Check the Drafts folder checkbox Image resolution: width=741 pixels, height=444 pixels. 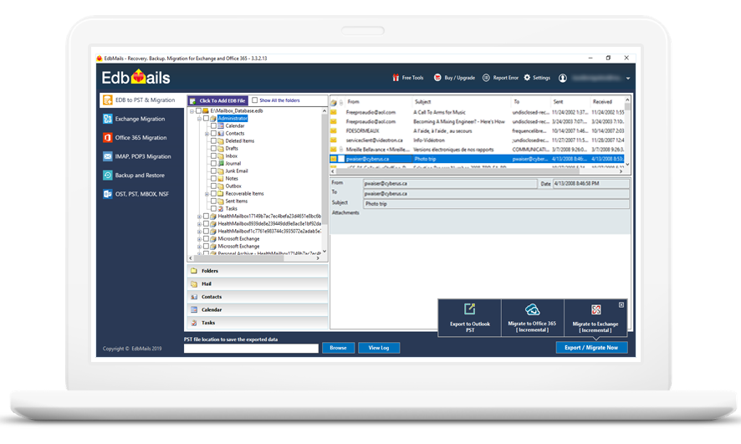[x=213, y=148]
